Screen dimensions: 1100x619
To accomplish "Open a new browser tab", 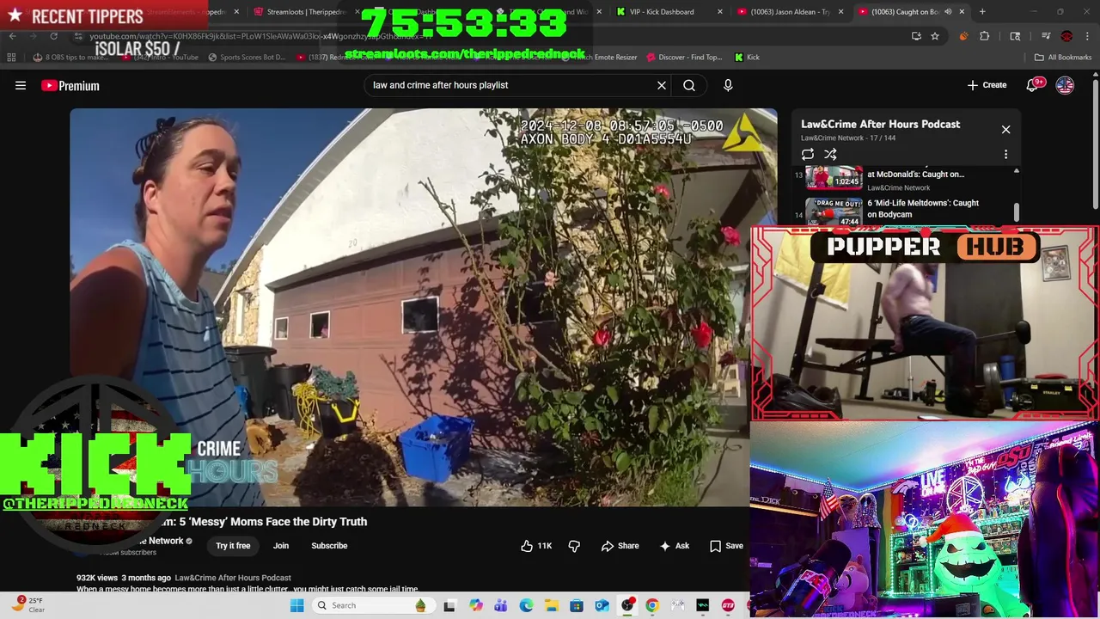I will tap(982, 12).
